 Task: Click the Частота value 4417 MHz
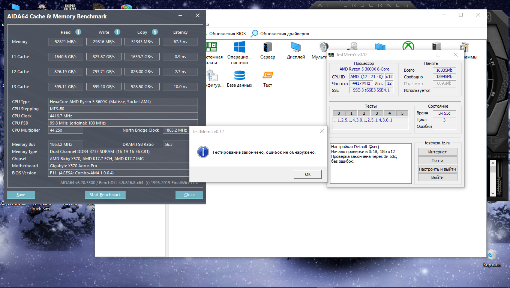tap(361, 83)
